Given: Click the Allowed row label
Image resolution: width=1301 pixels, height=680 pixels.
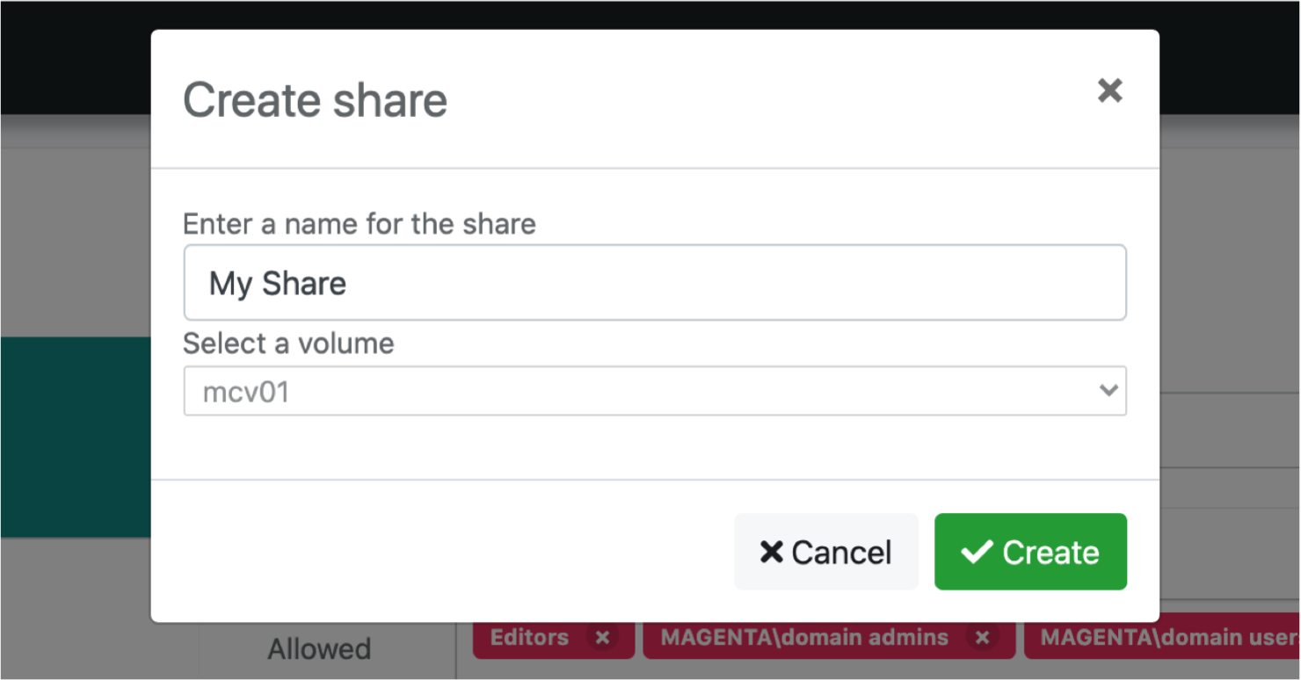Looking at the screenshot, I should [x=319, y=649].
